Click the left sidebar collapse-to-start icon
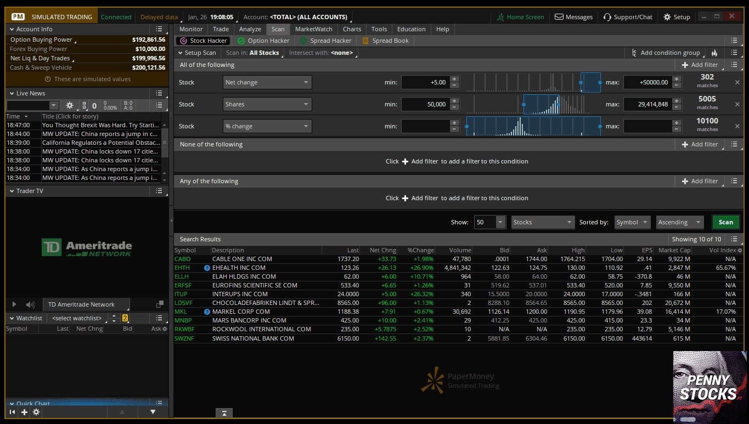This screenshot has width=749, height=424. click(13, 412)
